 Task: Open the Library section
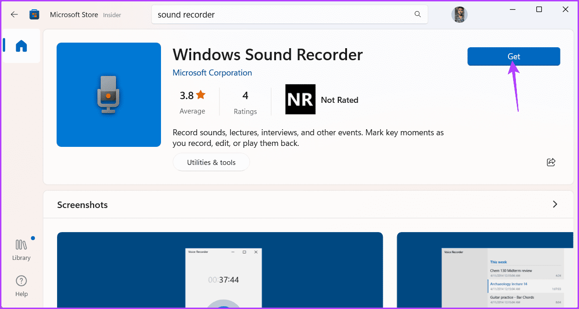point(21,250)
